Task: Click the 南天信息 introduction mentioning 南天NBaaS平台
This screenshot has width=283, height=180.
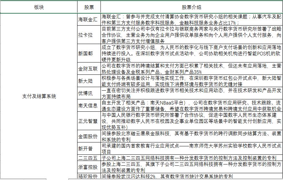Action: coord(192,105)
